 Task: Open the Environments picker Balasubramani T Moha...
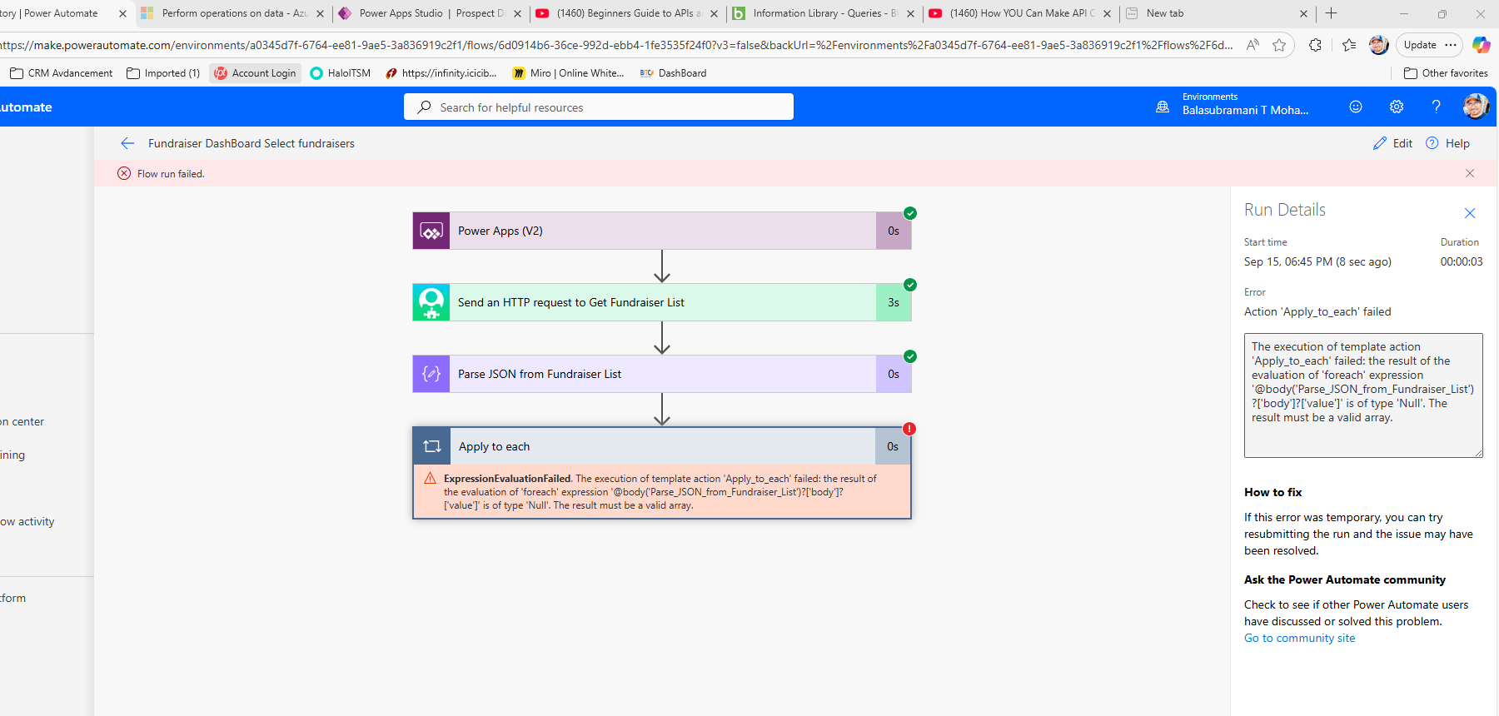[1233, 104]
